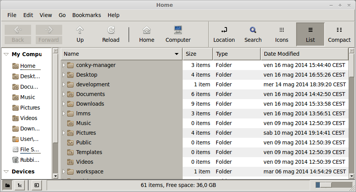Click the file list down scroll arrow

point(351,176)
